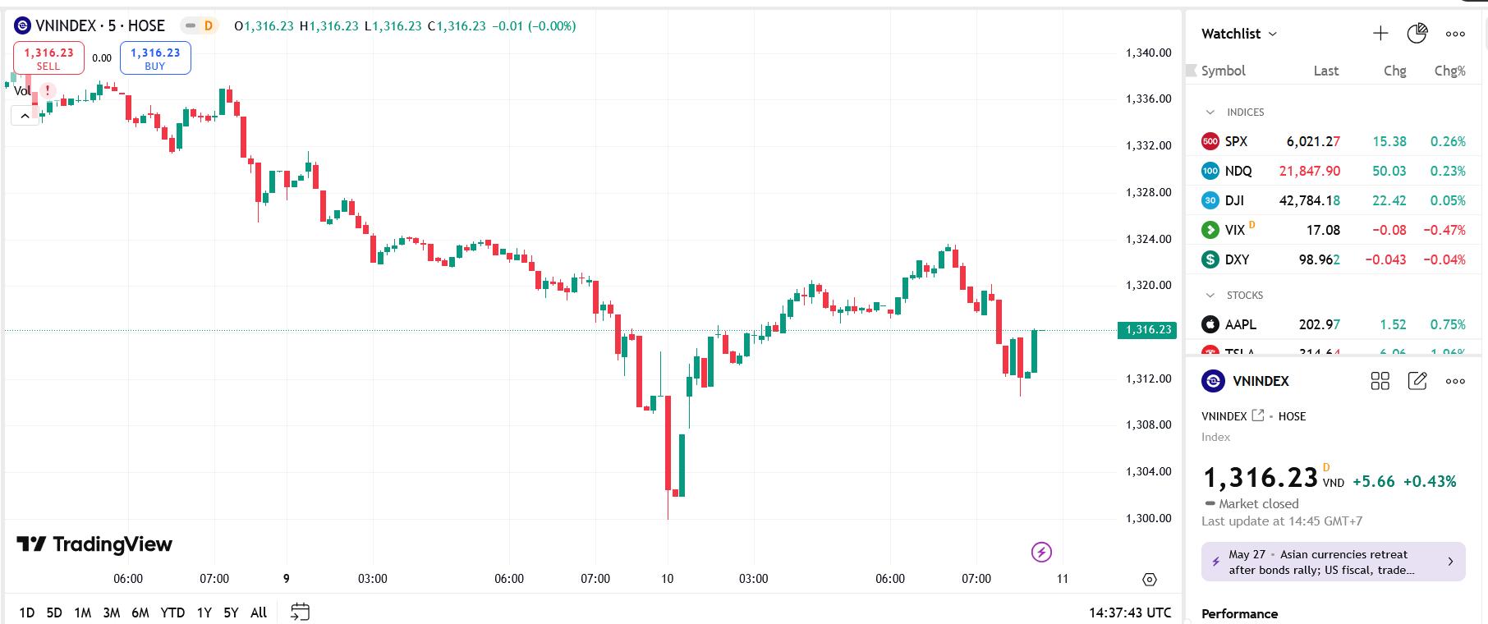This screenshot has height=624, width=1488.
Task: Open the date range calendar icon
Action: click(x=301, y=612)
